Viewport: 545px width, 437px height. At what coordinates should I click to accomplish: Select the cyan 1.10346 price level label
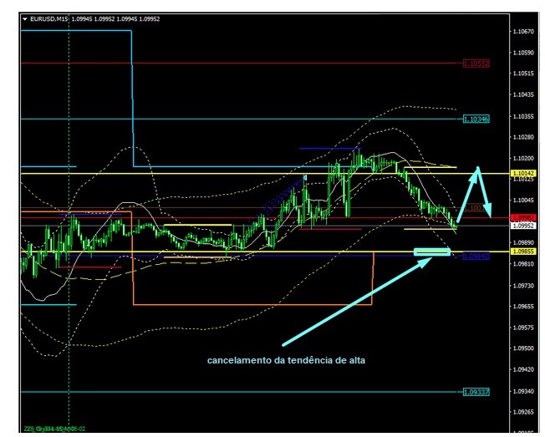(x=476, y=119)
